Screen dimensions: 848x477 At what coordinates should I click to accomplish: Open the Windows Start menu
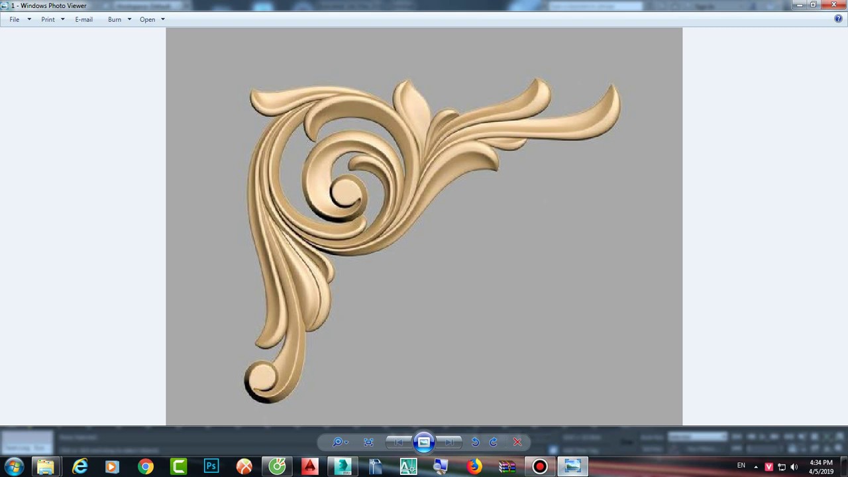(x=14, y=466)
